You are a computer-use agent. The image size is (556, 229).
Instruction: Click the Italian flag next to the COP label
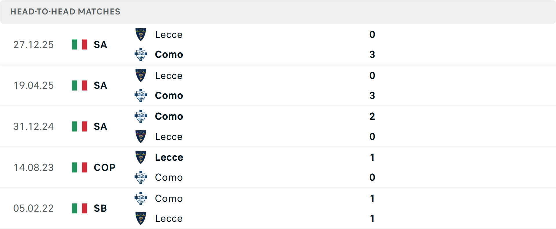pos(79,167)
